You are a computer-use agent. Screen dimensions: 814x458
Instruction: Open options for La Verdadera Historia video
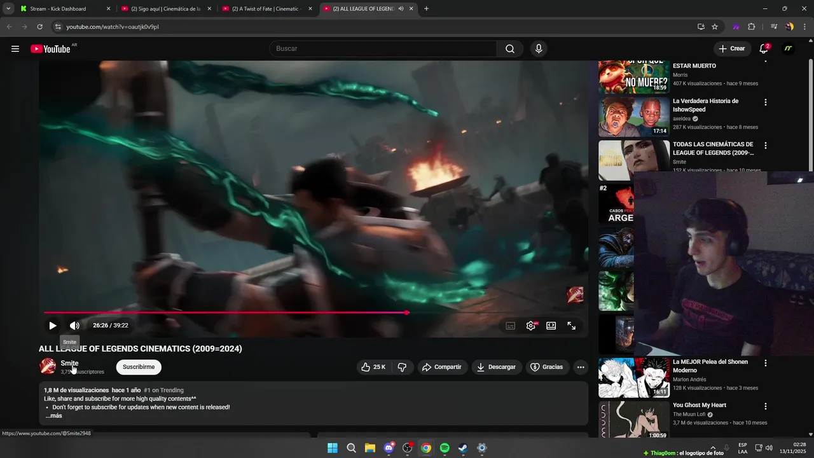(765, 102)
